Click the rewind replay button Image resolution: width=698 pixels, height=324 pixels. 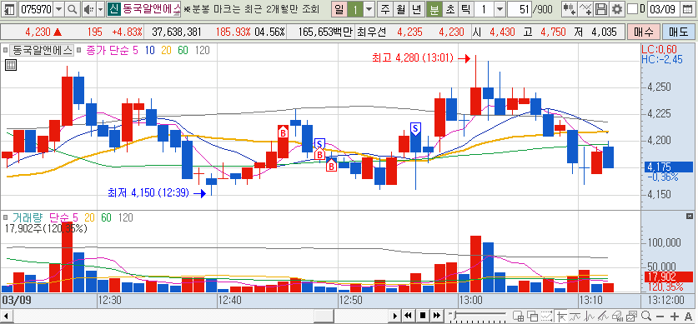[408, 316]
